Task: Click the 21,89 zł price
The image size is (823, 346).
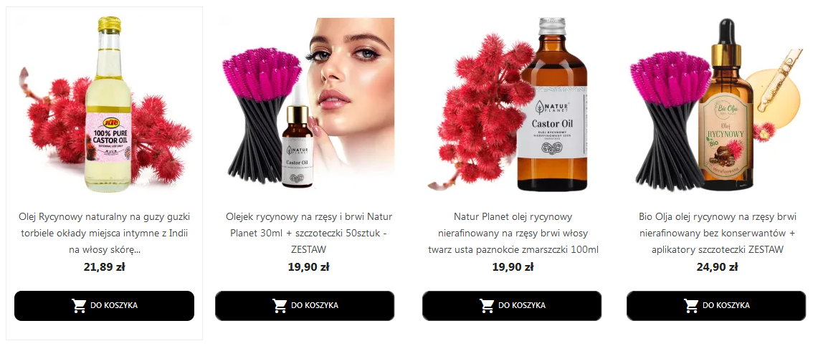Action: (x=104, y=266)
